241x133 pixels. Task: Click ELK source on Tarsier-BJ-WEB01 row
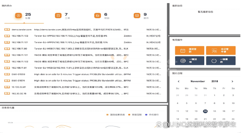tap(126, 49)
